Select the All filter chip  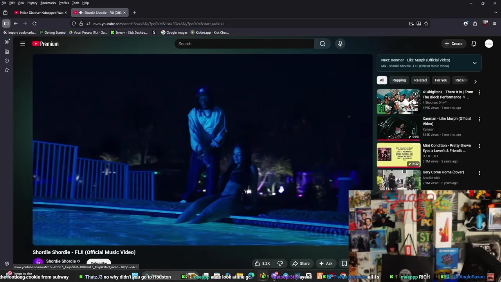[x=382, y=80]
